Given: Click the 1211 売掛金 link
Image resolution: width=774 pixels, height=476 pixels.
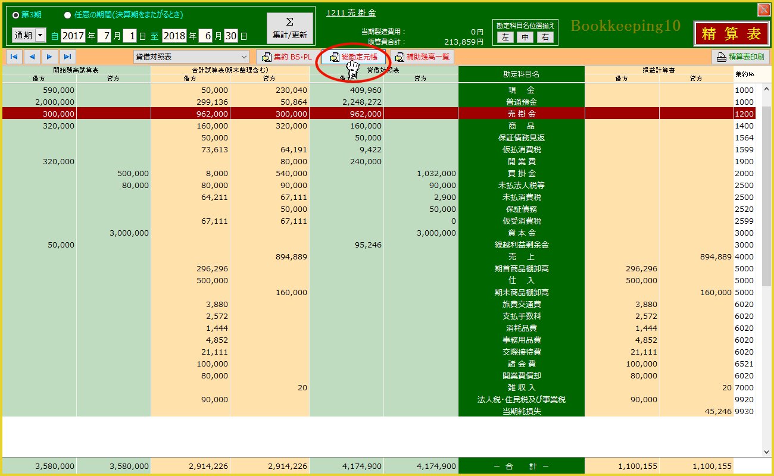Looking at the screenshot, I should (351, 12).
